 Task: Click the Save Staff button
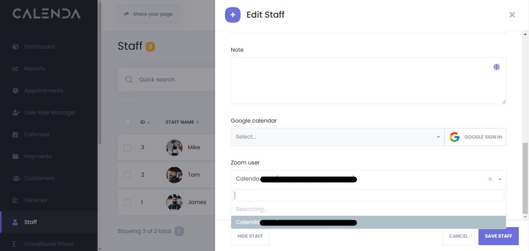pos(498,236)
